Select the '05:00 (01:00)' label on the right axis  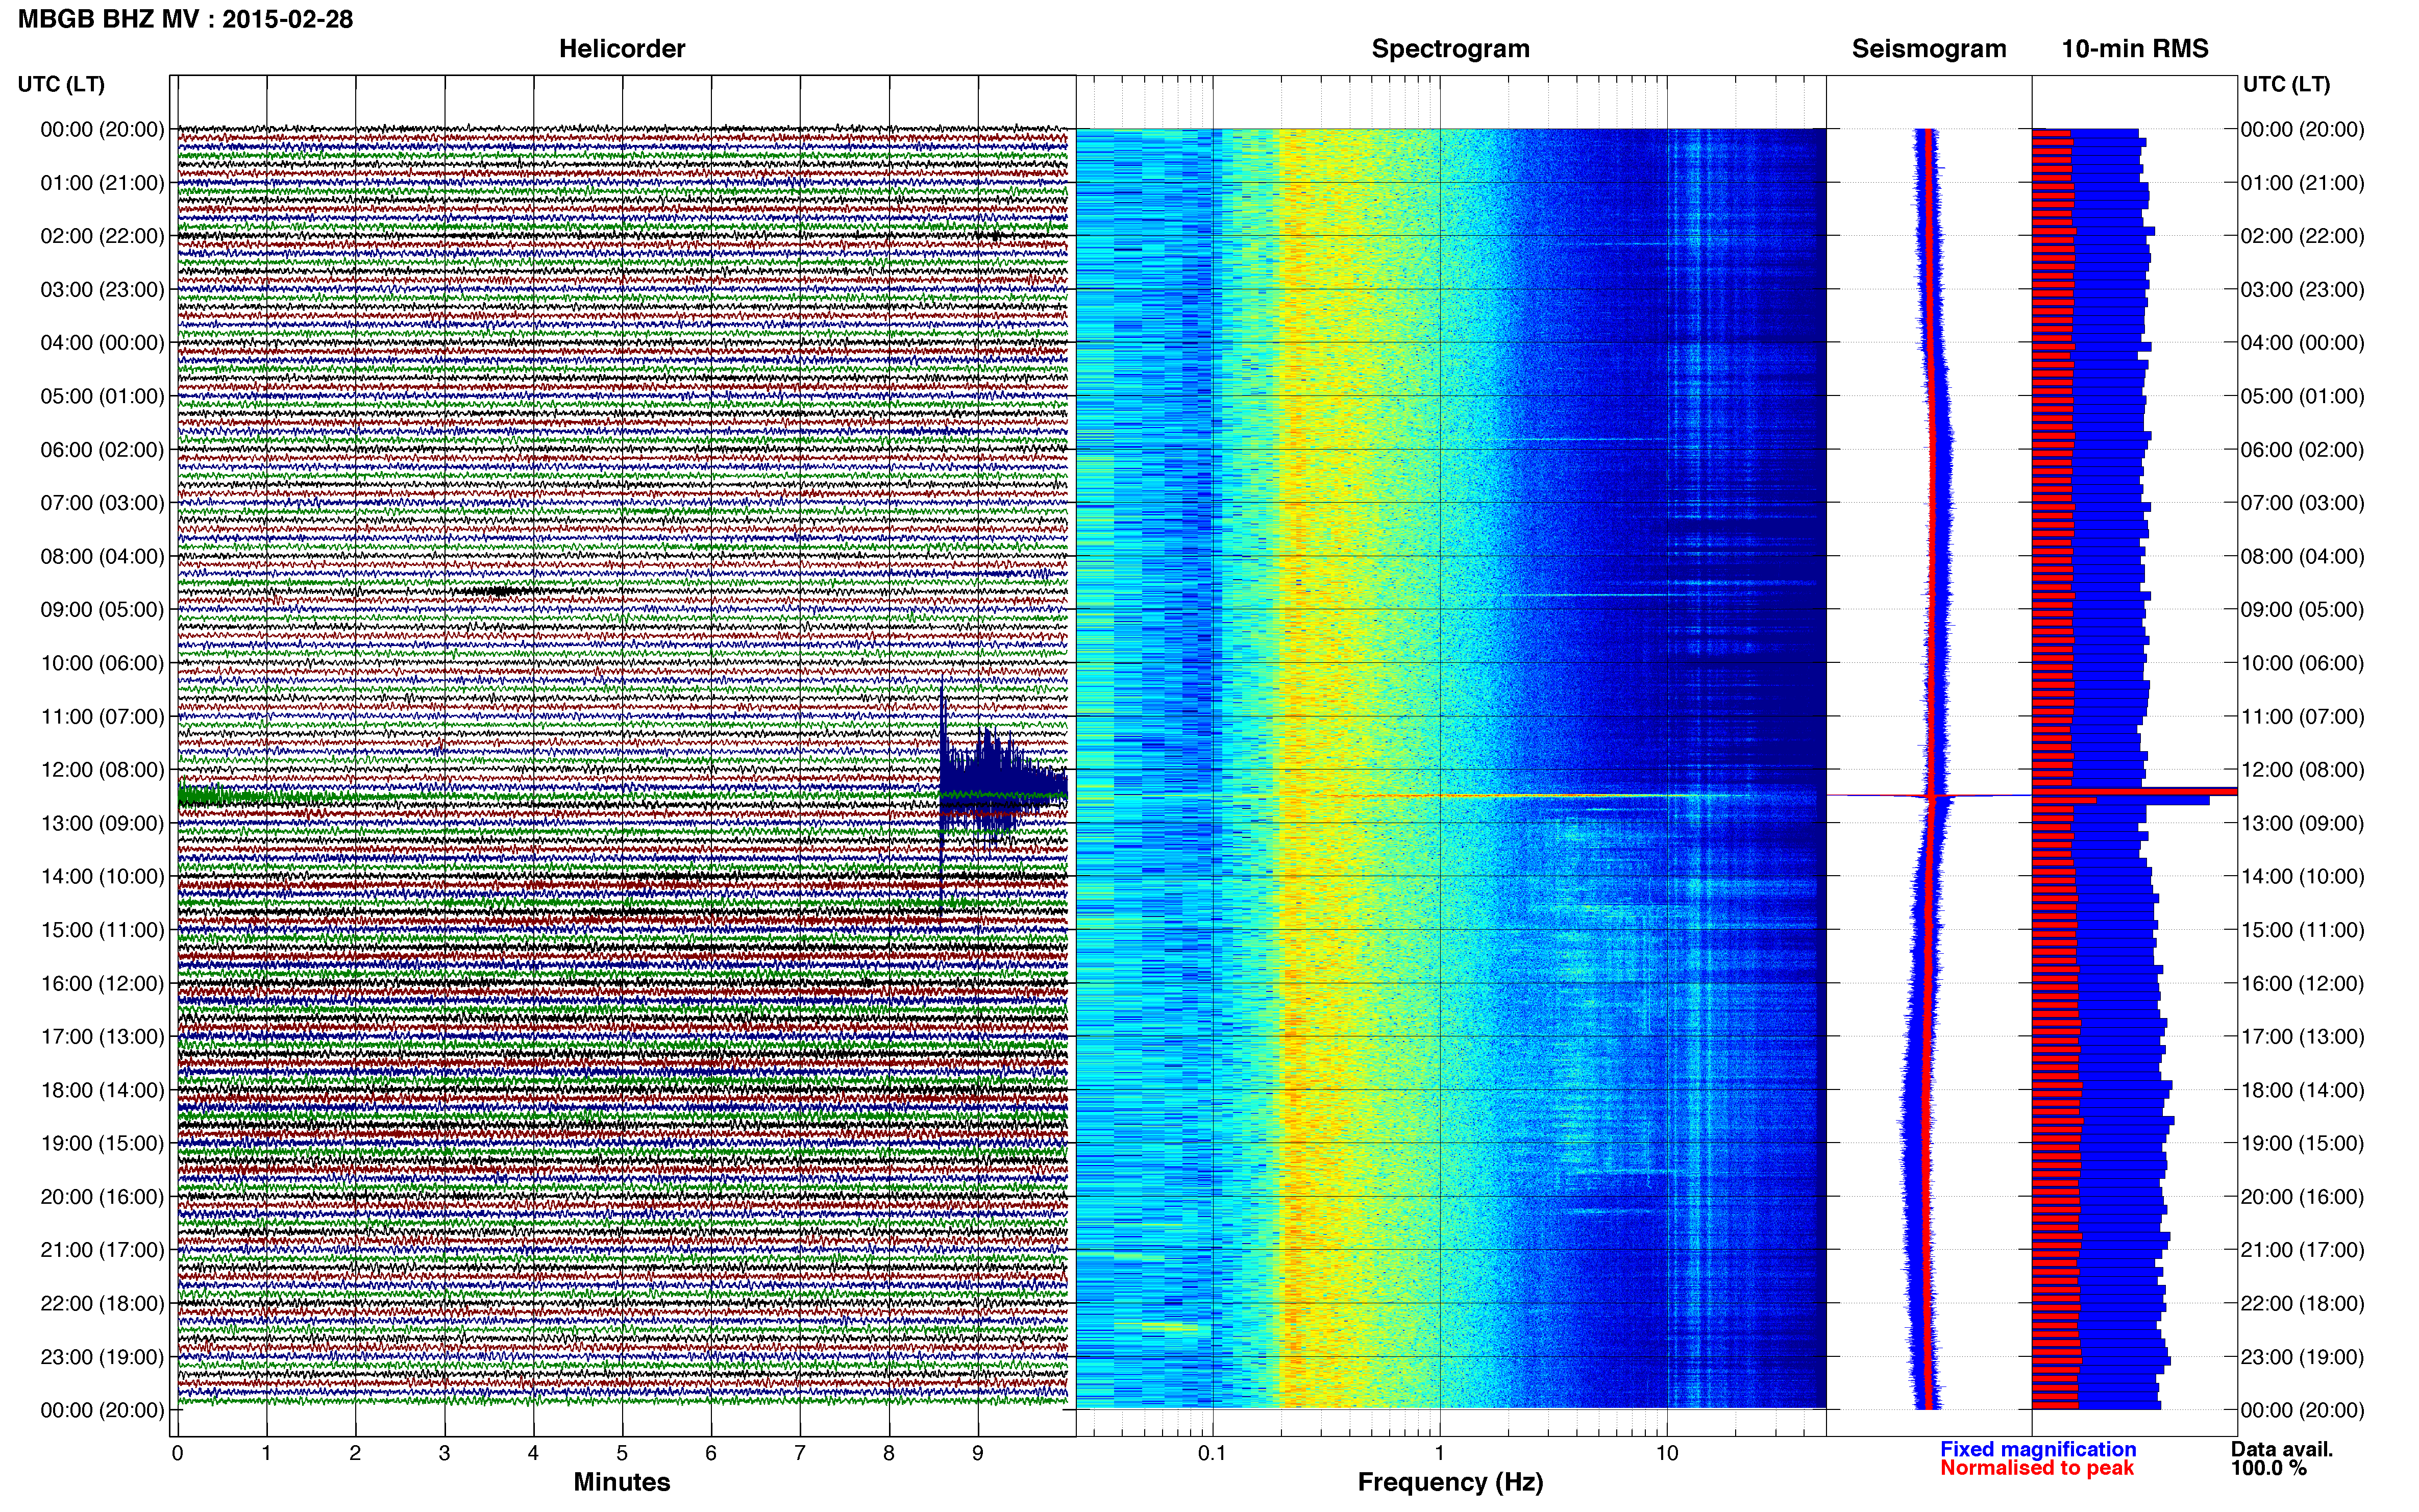point(2303,396)
